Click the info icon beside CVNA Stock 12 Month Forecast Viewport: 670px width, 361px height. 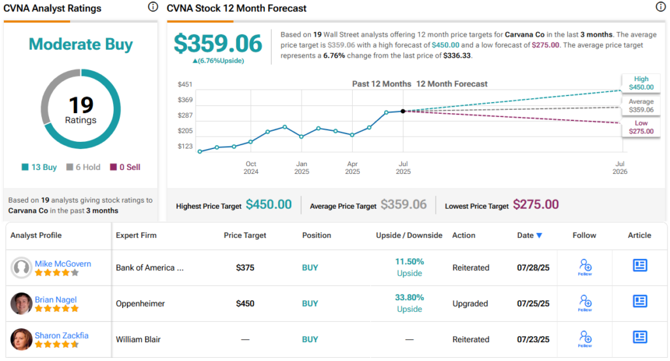(x=661, y=7)
